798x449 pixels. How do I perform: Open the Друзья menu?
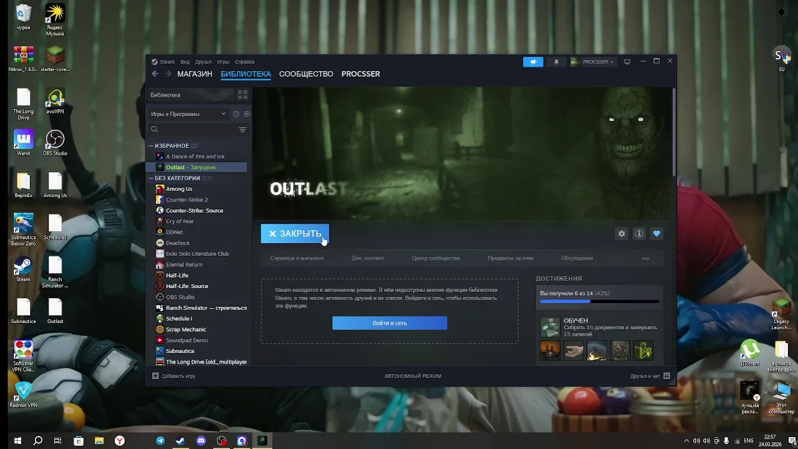point(203,62)
